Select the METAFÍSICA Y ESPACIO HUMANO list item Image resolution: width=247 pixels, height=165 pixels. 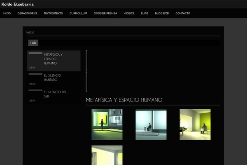(x=54, y=61)
